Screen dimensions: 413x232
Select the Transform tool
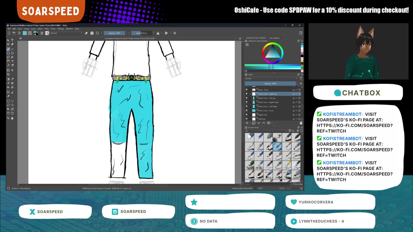(x=8, y=70)
